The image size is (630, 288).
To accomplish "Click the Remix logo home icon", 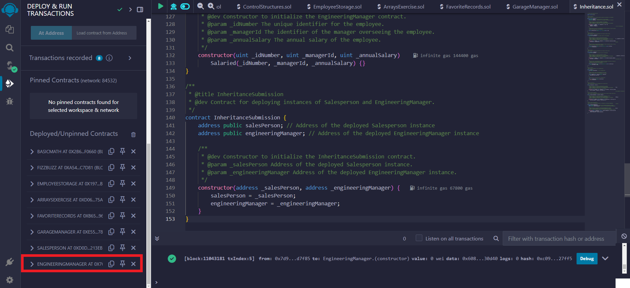I will [10, 10].
